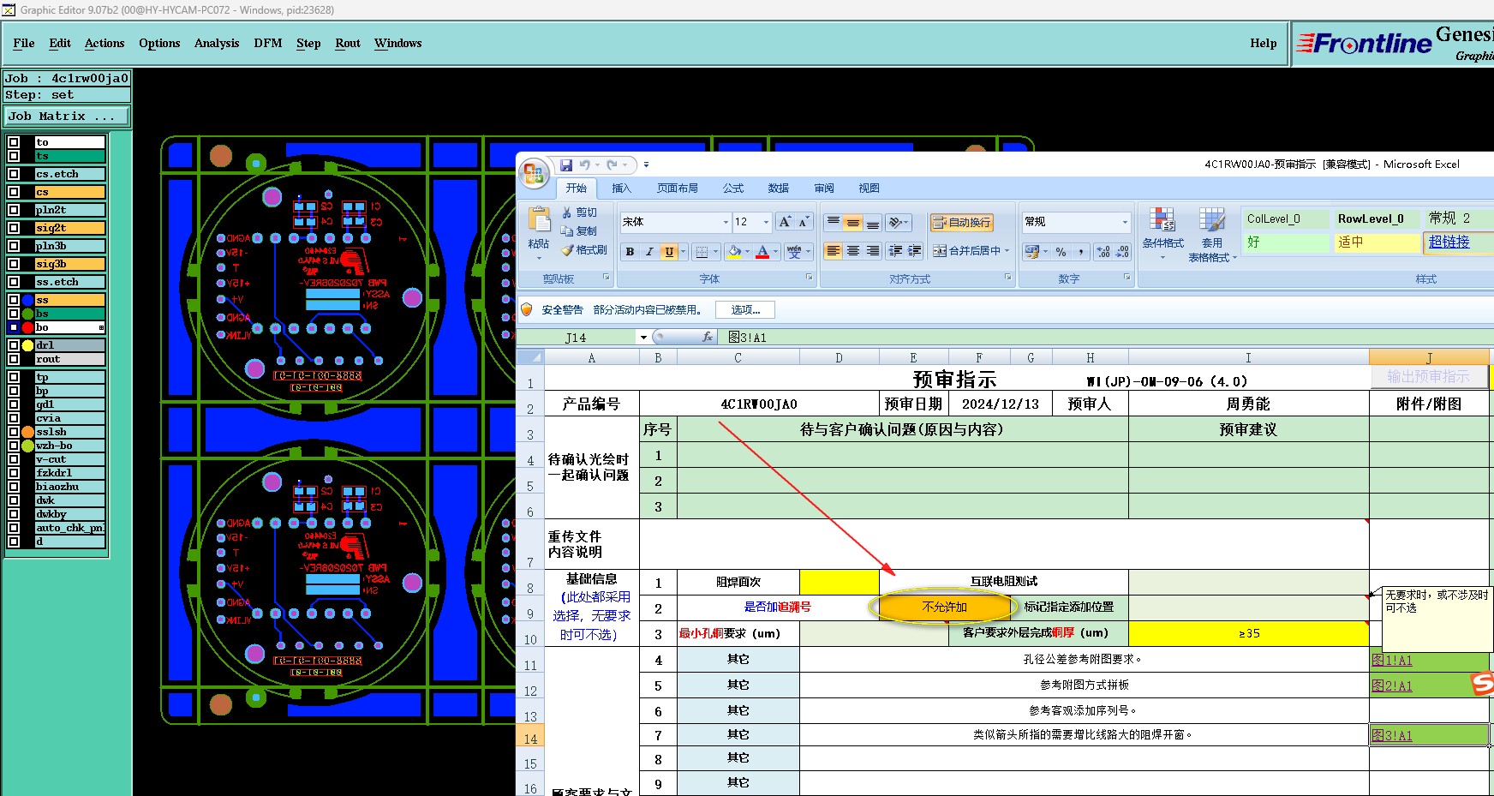This screenshot has height=796, width=1494.
Task: Expand the Font group dialog launcher
Action: 809,278
